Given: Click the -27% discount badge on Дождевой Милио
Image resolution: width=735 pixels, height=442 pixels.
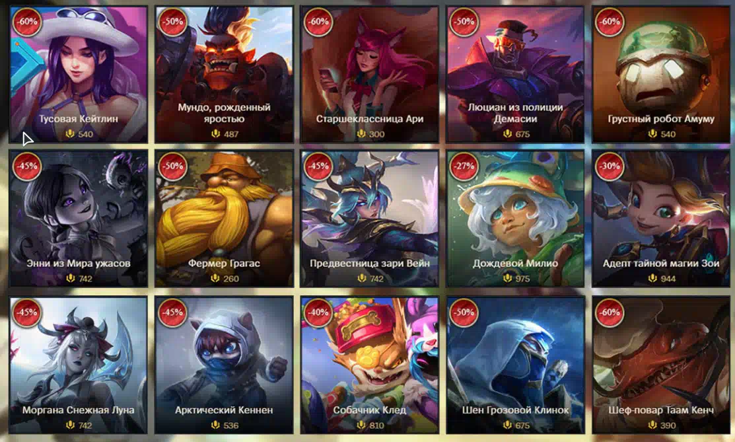Looking at the screenshot, I should coord(464,166).
